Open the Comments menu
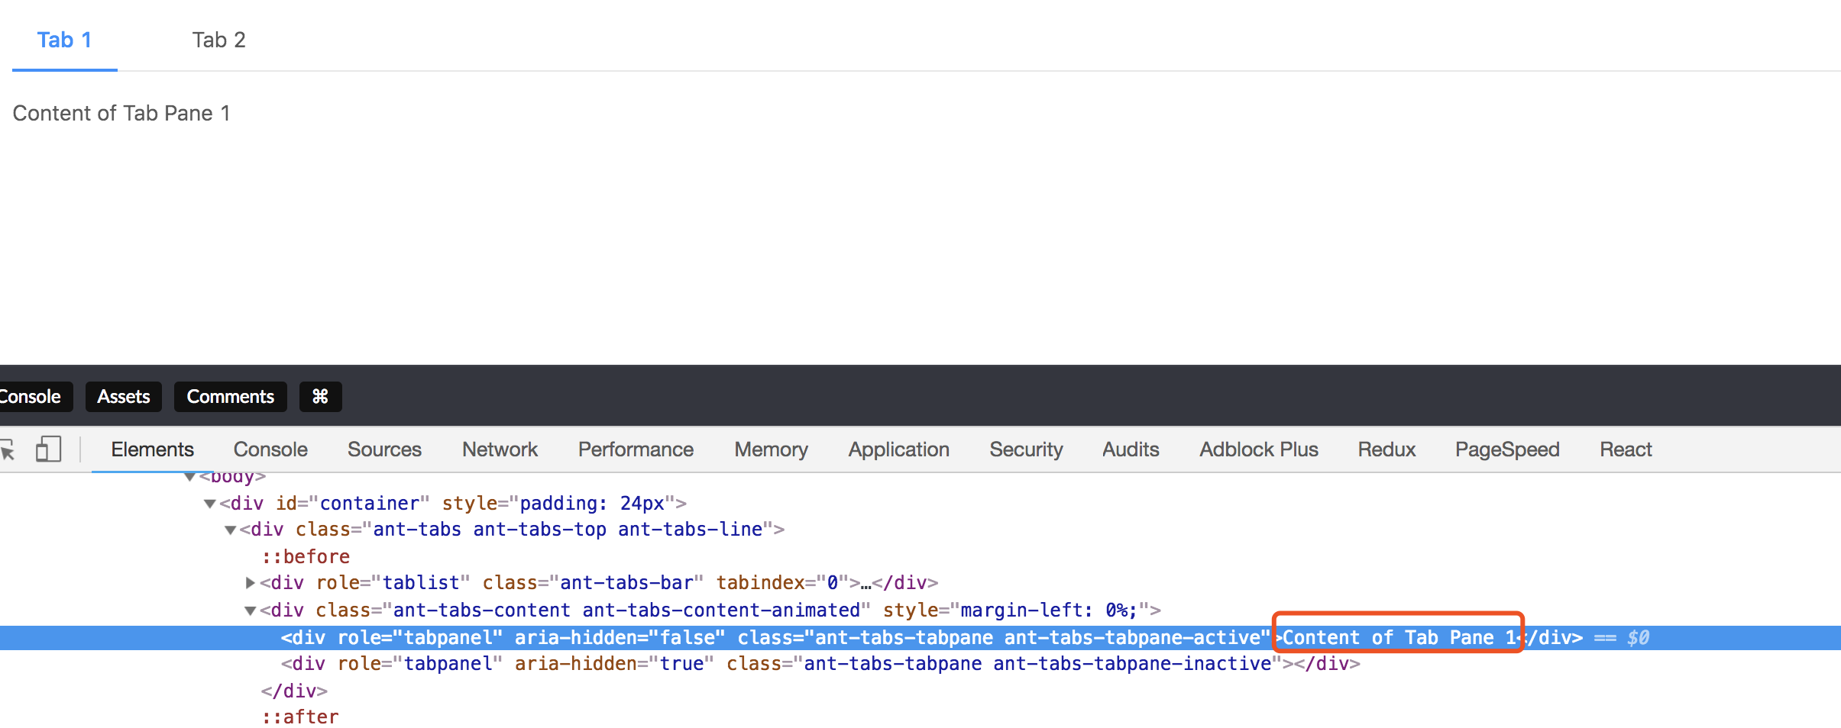This screenshot has height=728, width=1841. [x=231, y=396]
